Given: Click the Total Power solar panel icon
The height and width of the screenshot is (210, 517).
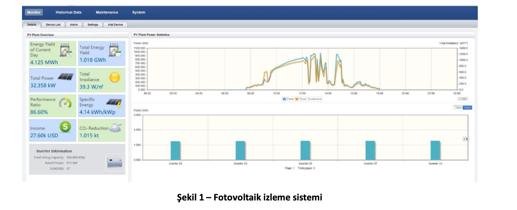Looking at the screenshot, I should click(66, 76).
